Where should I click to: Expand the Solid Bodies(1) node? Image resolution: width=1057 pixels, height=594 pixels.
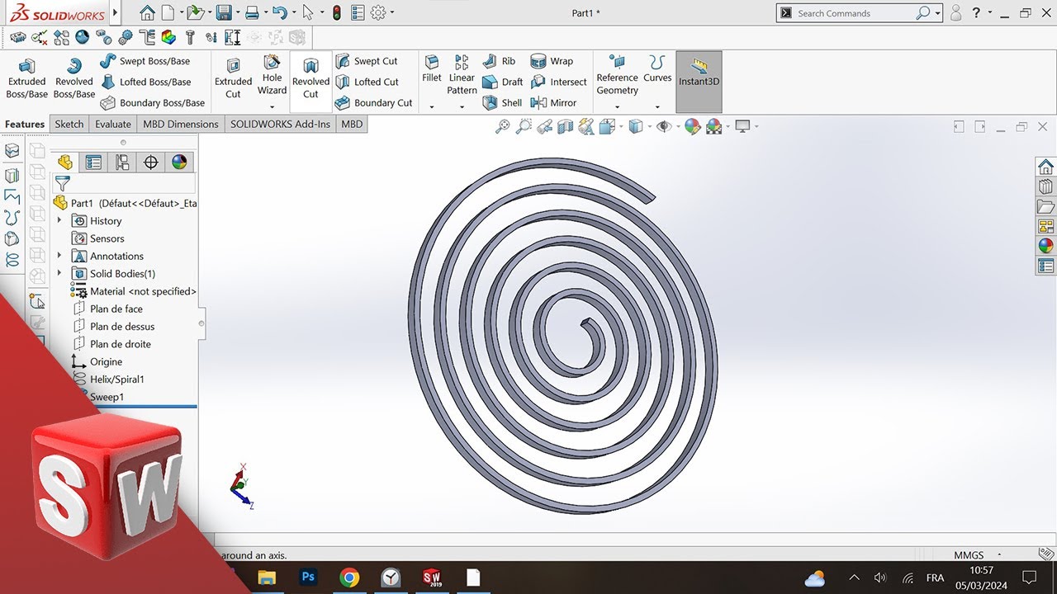[x=59, y=274]
